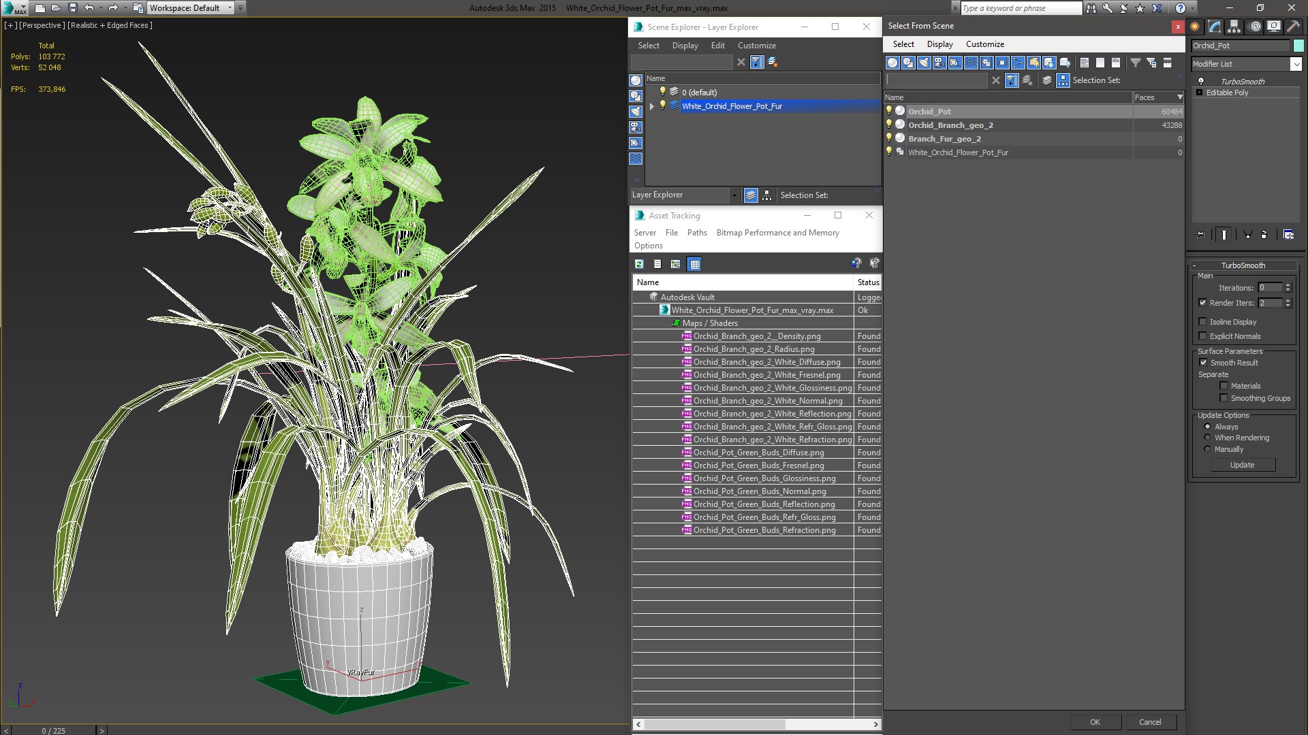Toggle Display Bone Objects filter in Select From Scene
This screenshot has height=735, width=1308.
1018,63
